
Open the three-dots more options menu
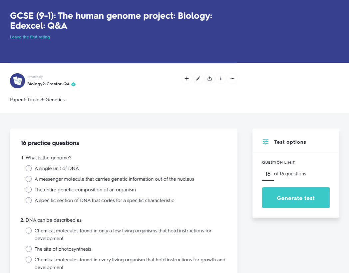pyautogui.click(x=232, y=79)
